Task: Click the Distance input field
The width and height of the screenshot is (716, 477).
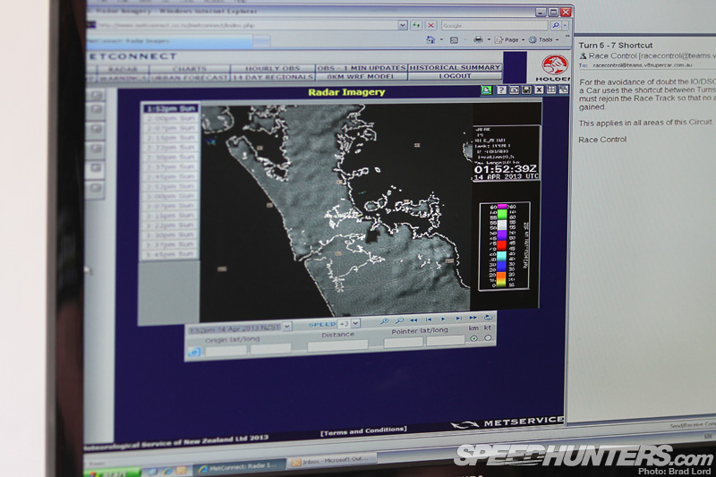Action: tap(338, 345)
